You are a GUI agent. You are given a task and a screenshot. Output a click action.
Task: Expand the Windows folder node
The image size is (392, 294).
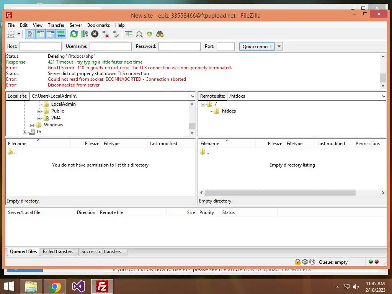32,125
